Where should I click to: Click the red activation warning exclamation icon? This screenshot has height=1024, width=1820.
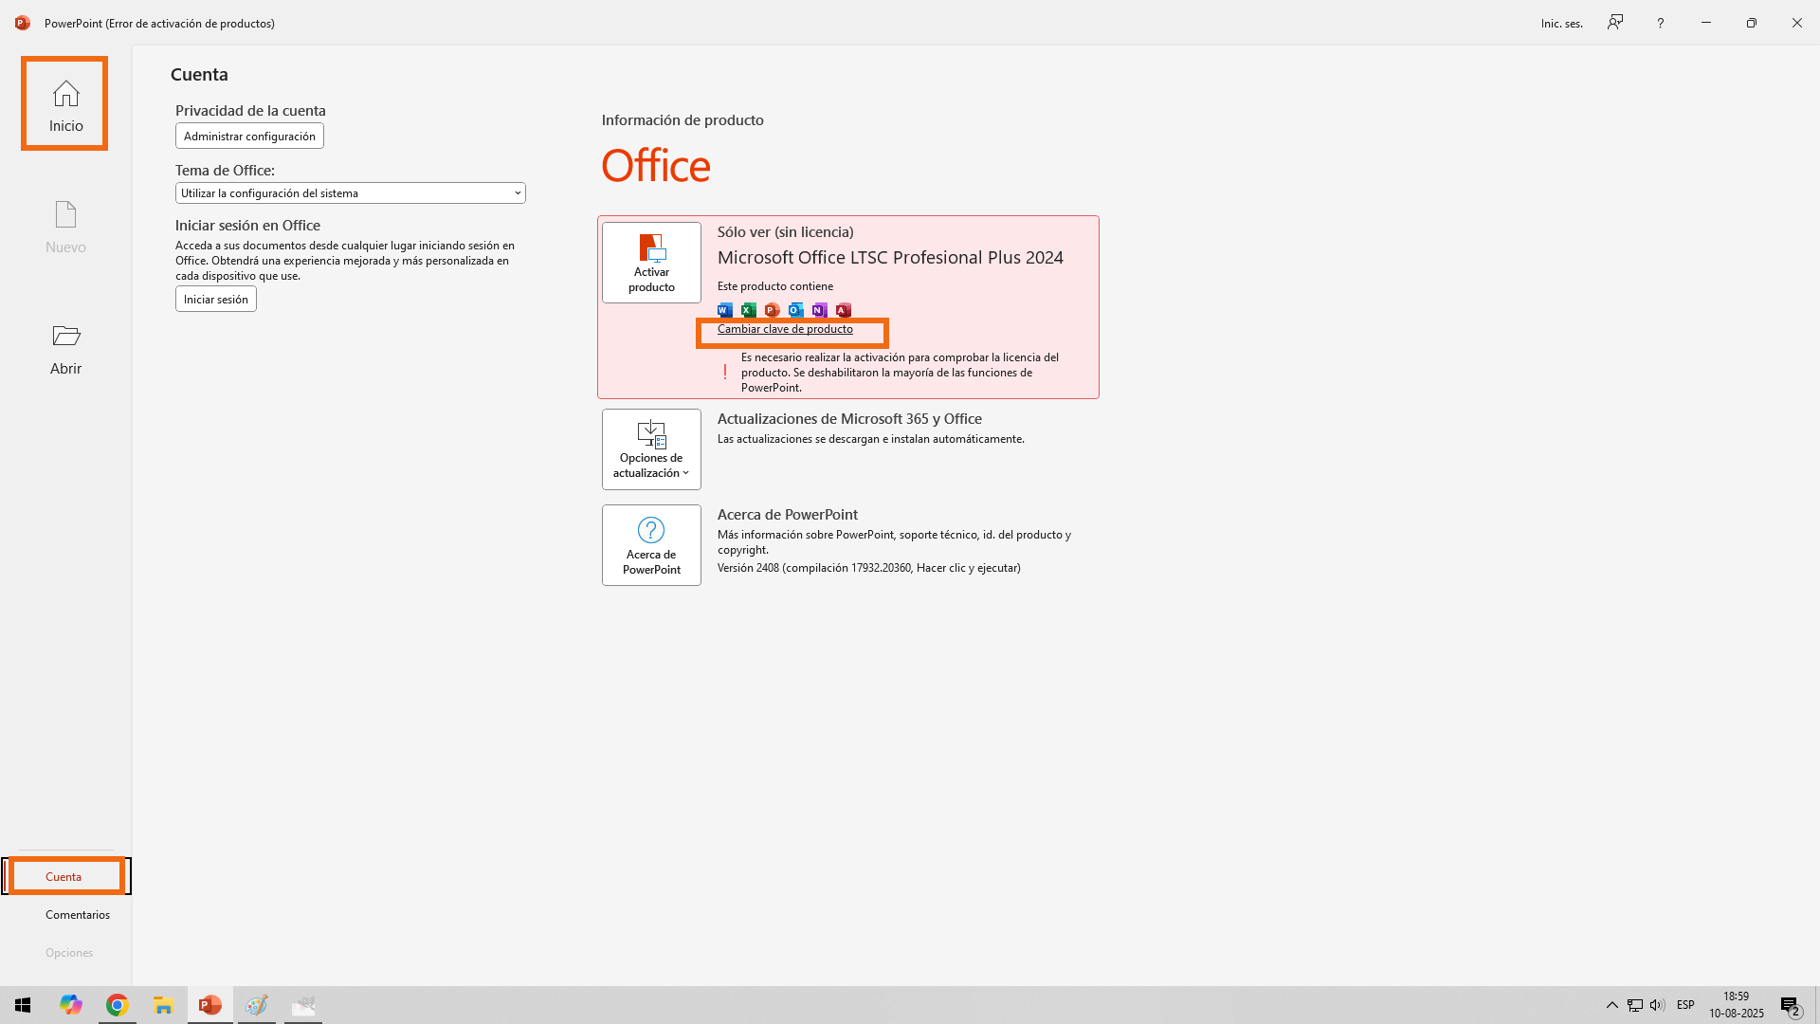click(x=725, y=373)
